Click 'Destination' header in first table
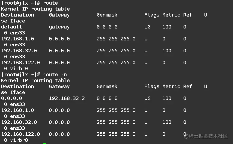233x144 pixels. pyautogui.click(x=17, y=15)
